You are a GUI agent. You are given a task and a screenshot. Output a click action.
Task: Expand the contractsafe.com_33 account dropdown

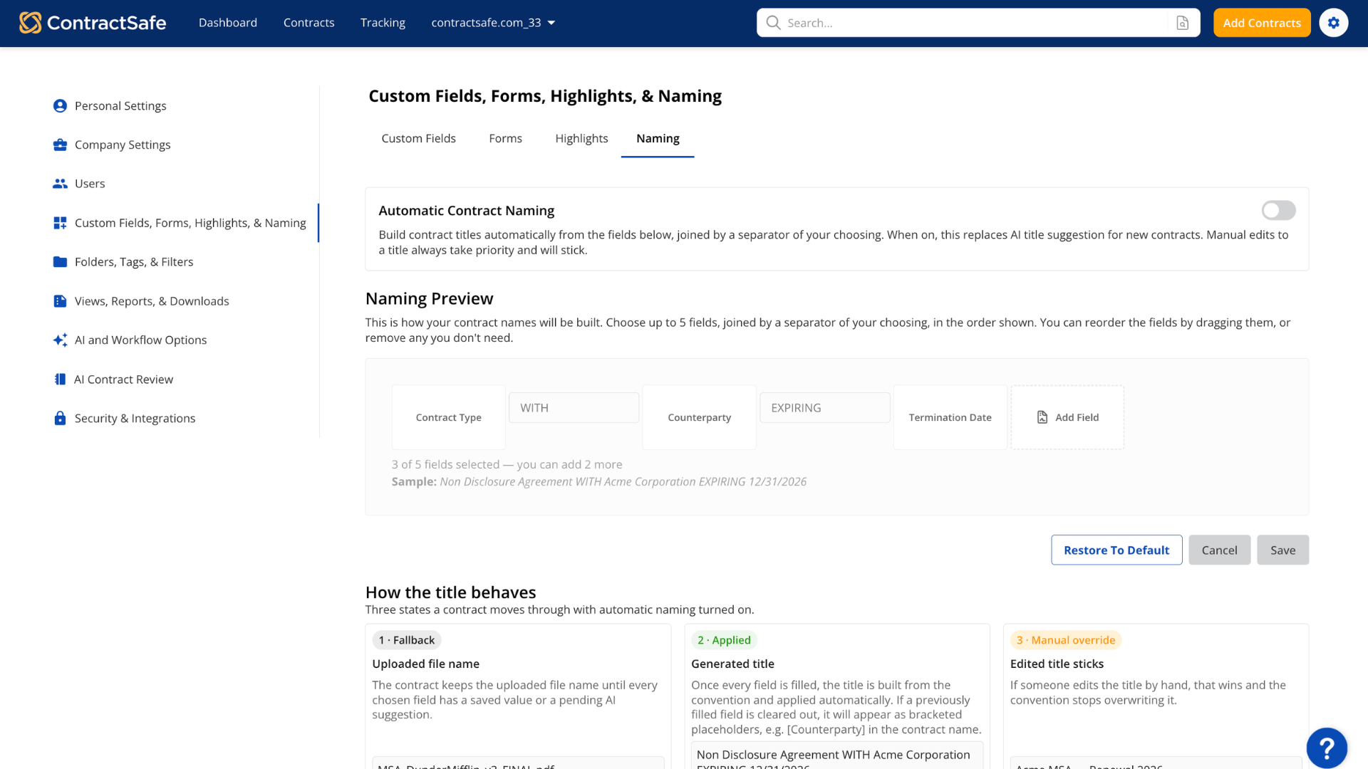(493, 23)
